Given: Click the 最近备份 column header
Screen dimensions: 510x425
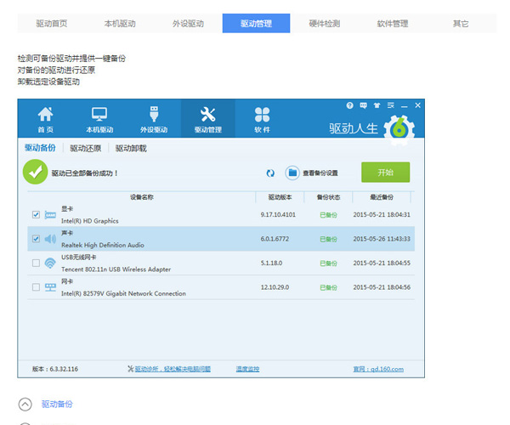Looking at the screenshot, I should [x=382, y=197].
